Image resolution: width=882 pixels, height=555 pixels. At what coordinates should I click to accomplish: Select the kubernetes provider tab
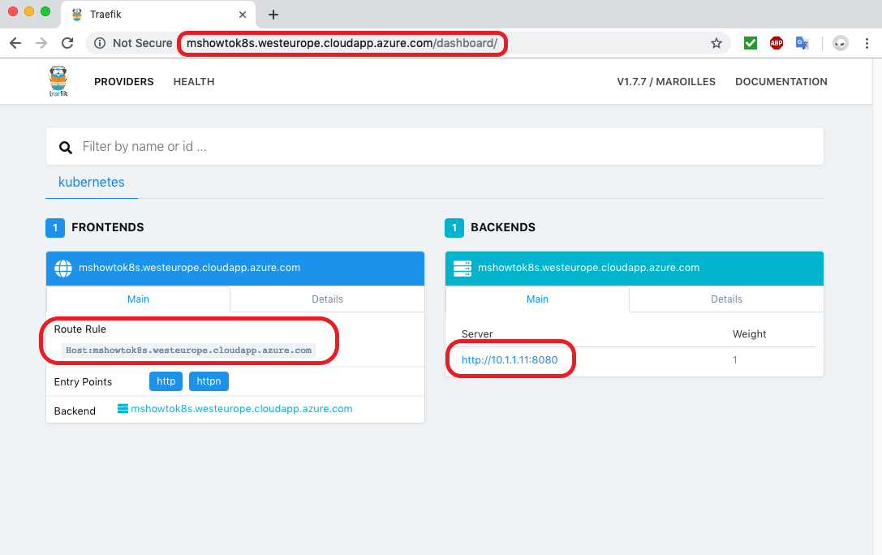click(x=92, y=183)
